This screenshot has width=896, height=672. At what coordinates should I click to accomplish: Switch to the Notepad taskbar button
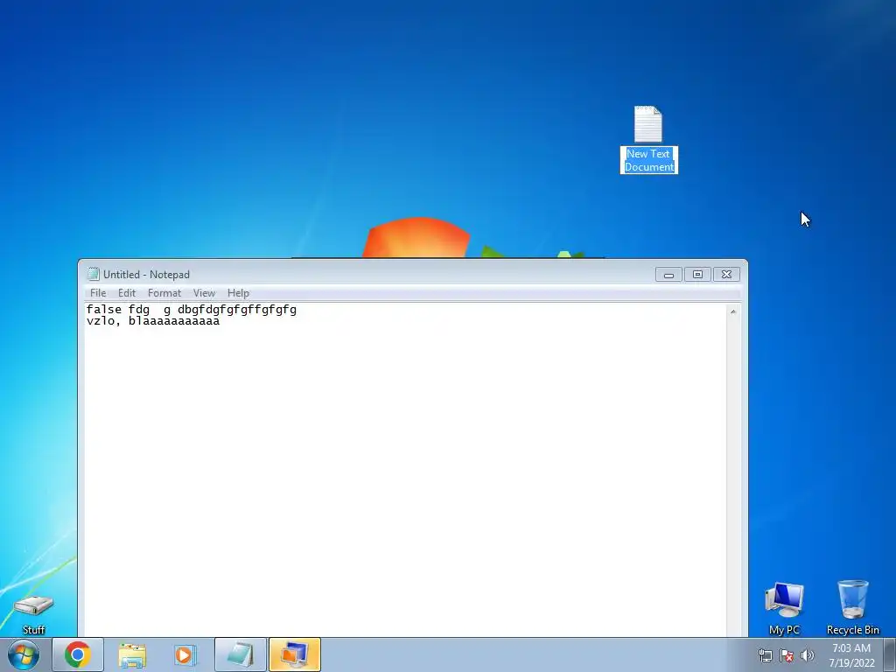(241, 654)
